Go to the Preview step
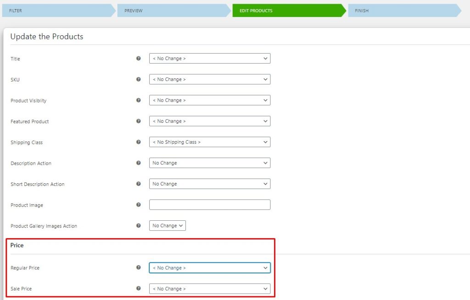The height and width of the screenshot is (300, 470). point(174,11)
